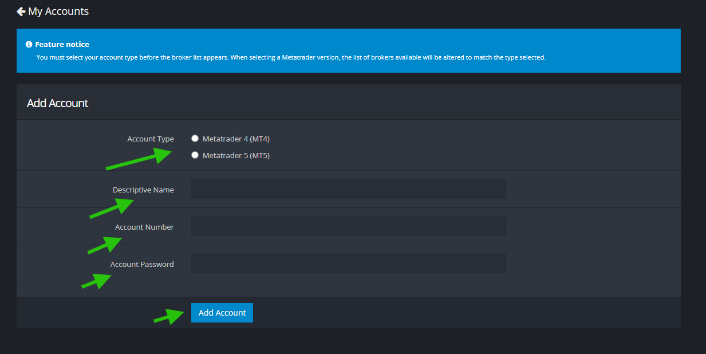
Task: Select the Metatrader 4 (MT4) radio button
Action: coord(195,139)
